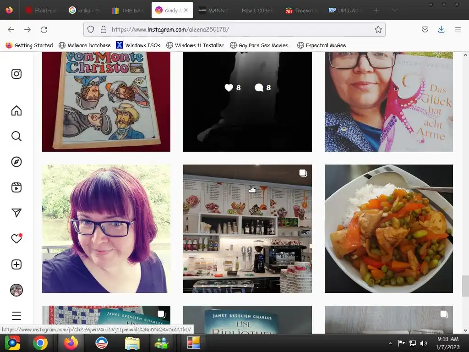Open the grey wooden surface post
Screen dimensions: 469x352
point(389,319)
